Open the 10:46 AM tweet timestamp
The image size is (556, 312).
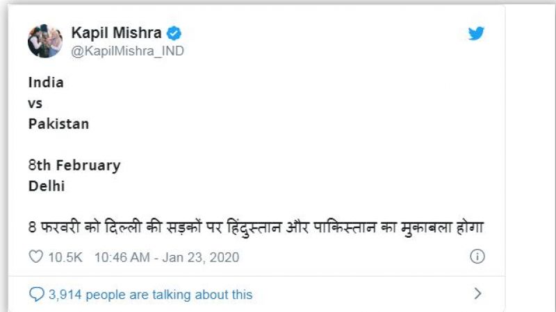(121, 257)
